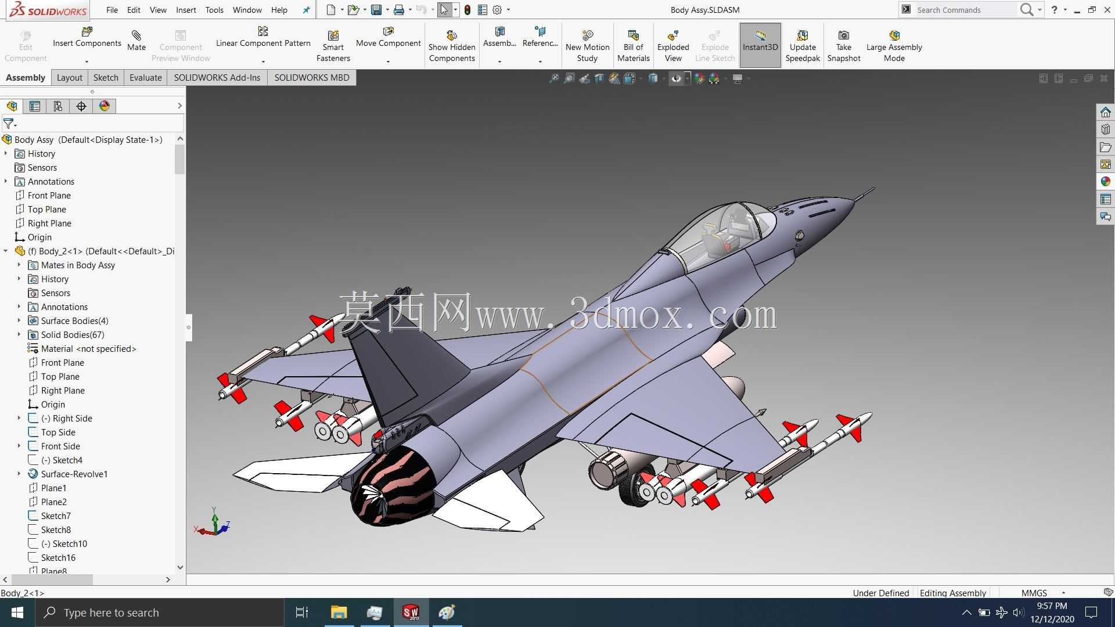Open Apply Scene icon
The width and height of the screenshot is (1115, 627).
[x=714, y=78]
